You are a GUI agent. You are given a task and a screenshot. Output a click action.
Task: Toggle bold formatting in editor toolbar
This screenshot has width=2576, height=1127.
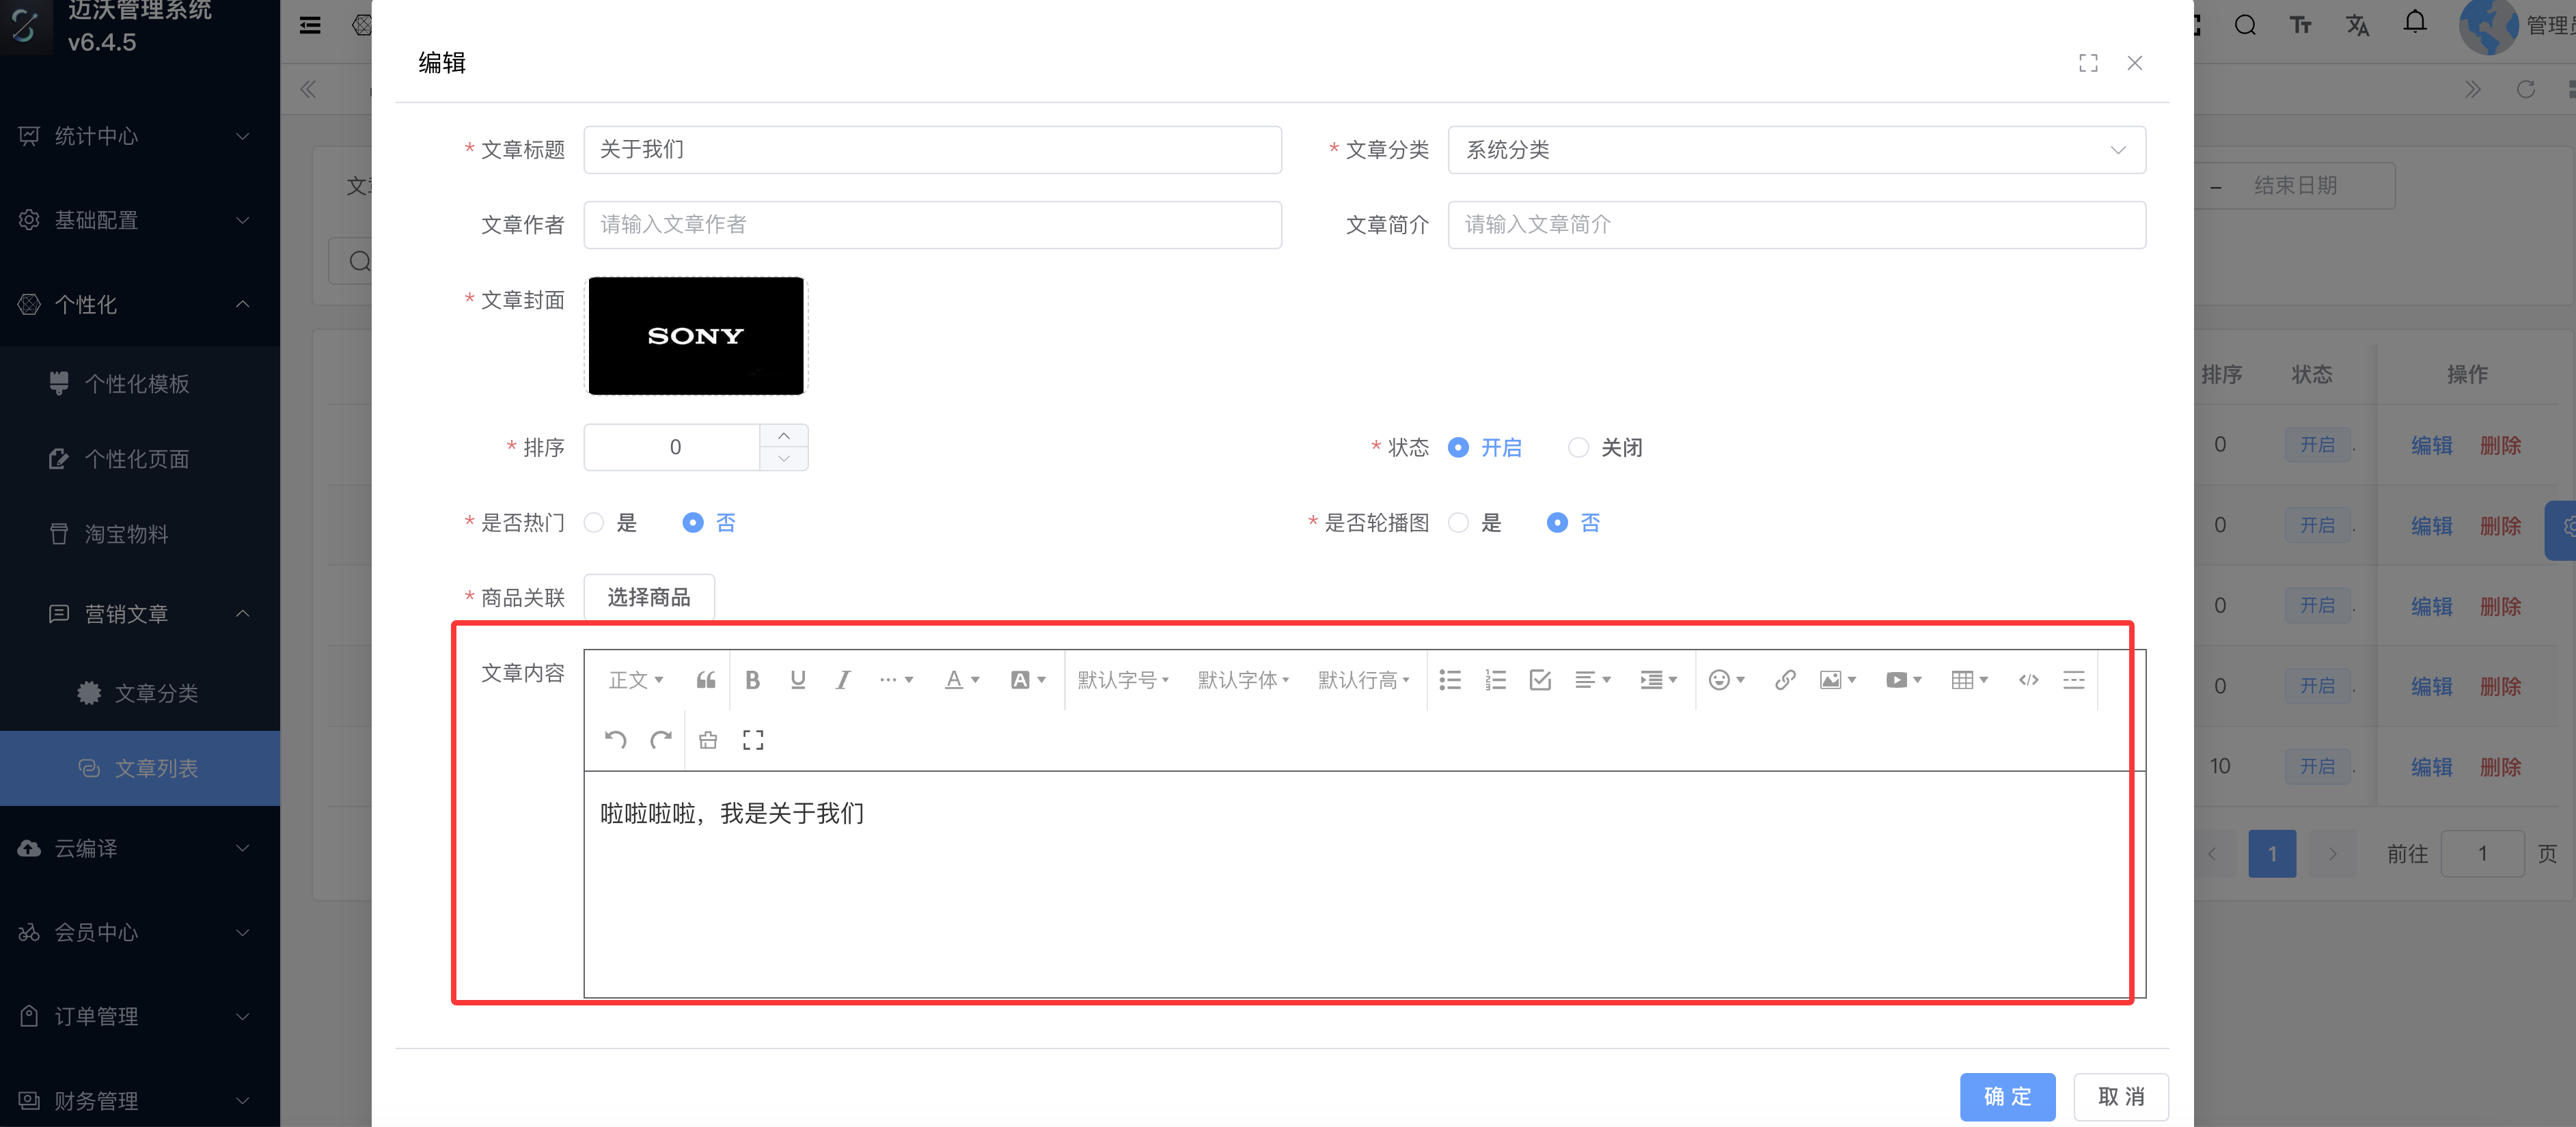(x=752, y=680)
